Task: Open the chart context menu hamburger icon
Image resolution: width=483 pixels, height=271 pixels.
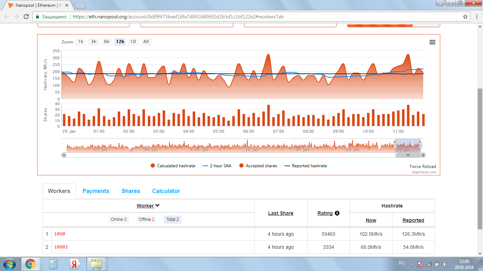Action: pos(432,42)
